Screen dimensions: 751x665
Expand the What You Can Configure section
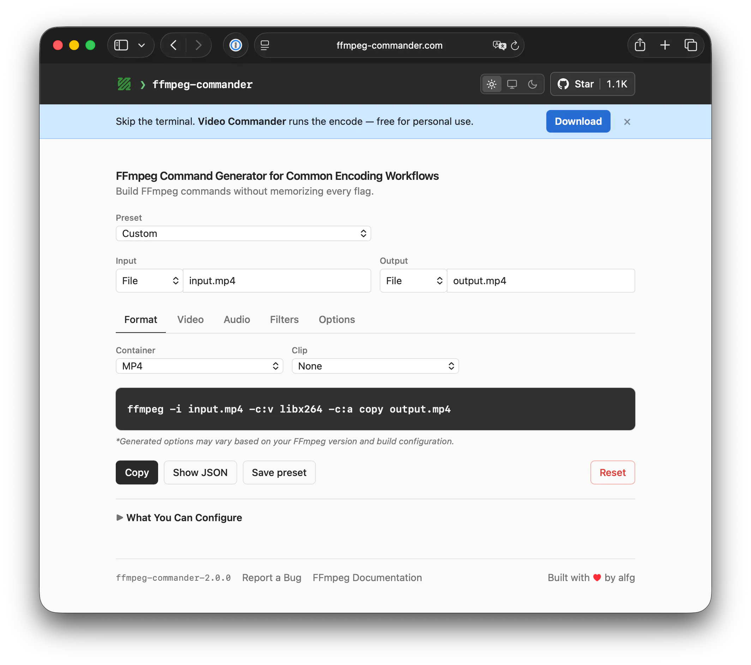(x=179, y=518)
